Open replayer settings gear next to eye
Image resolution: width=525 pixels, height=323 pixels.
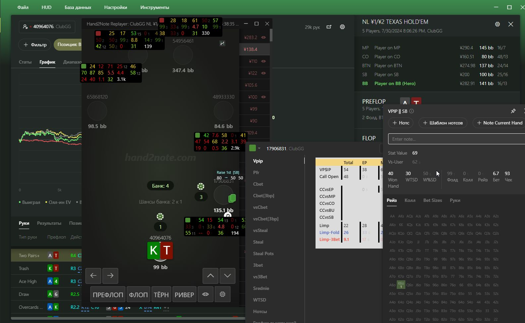[222, 295]
